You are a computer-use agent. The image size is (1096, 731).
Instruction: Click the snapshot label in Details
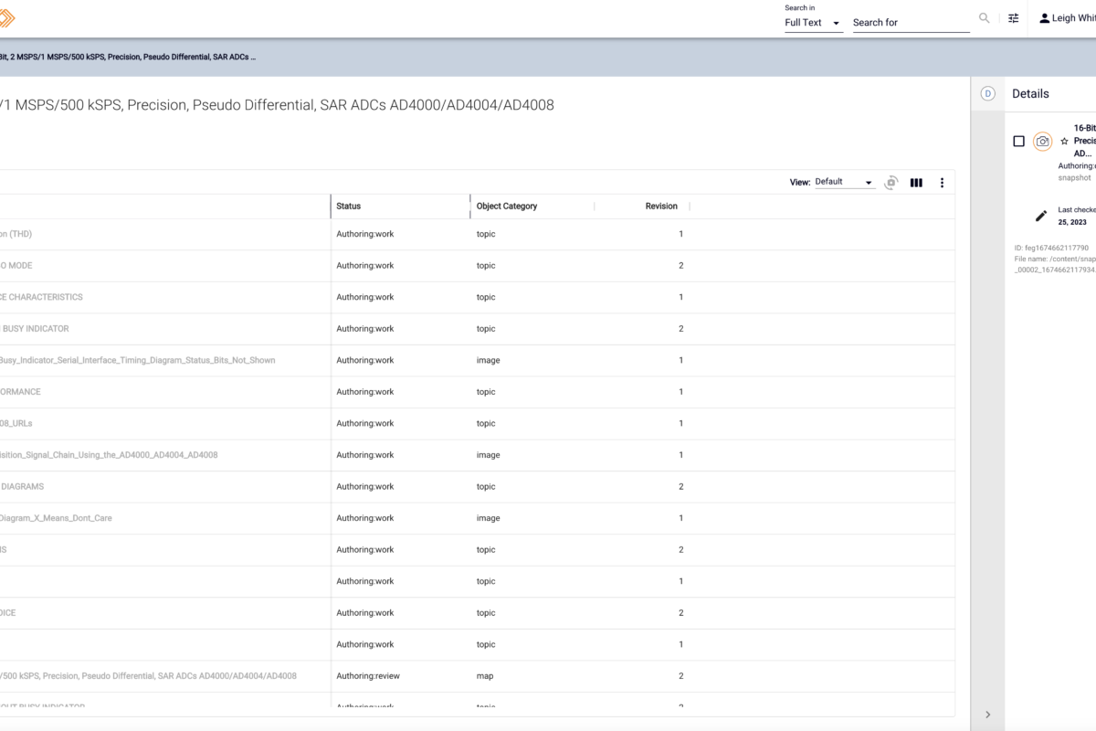pos(1074,178)
